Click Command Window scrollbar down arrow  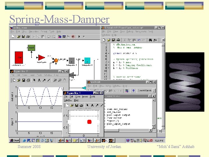(x=154, y=127)
